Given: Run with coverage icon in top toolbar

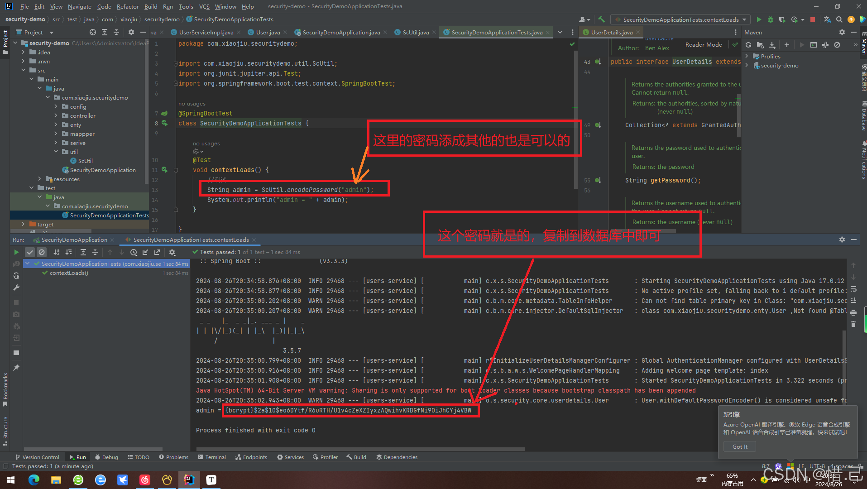Looking at the screenshot, I should coord(782,19).
